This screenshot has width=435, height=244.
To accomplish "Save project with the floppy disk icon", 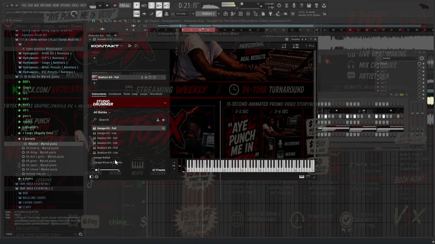I will (309, 5).
